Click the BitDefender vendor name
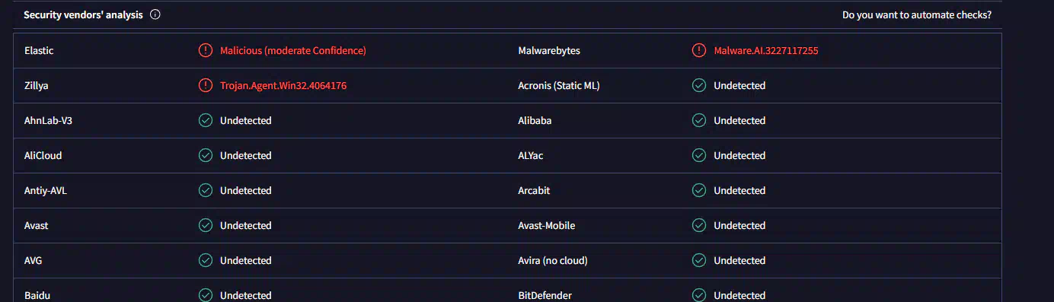 coord(545,295)
